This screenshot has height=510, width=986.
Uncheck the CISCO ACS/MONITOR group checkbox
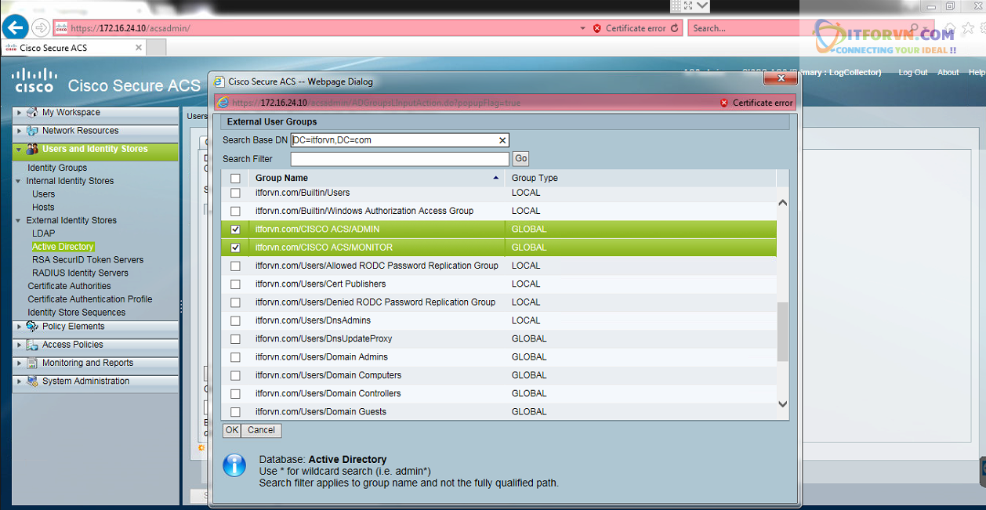click(235, 248)
